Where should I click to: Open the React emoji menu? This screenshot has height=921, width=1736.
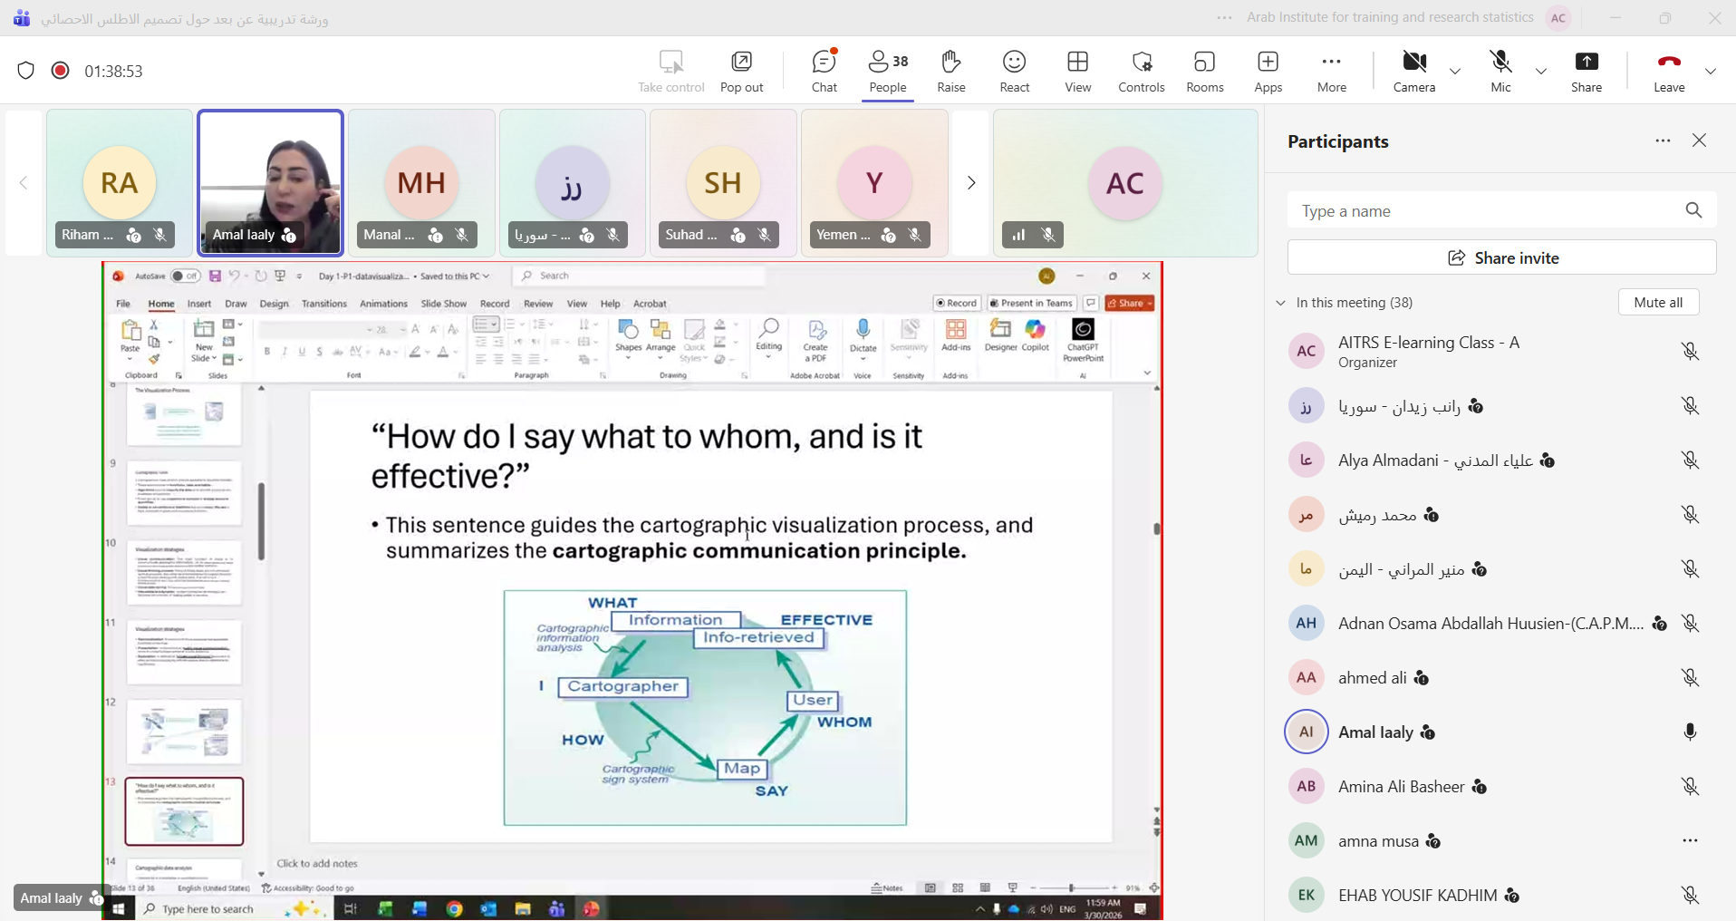[x=1014, y=71]
